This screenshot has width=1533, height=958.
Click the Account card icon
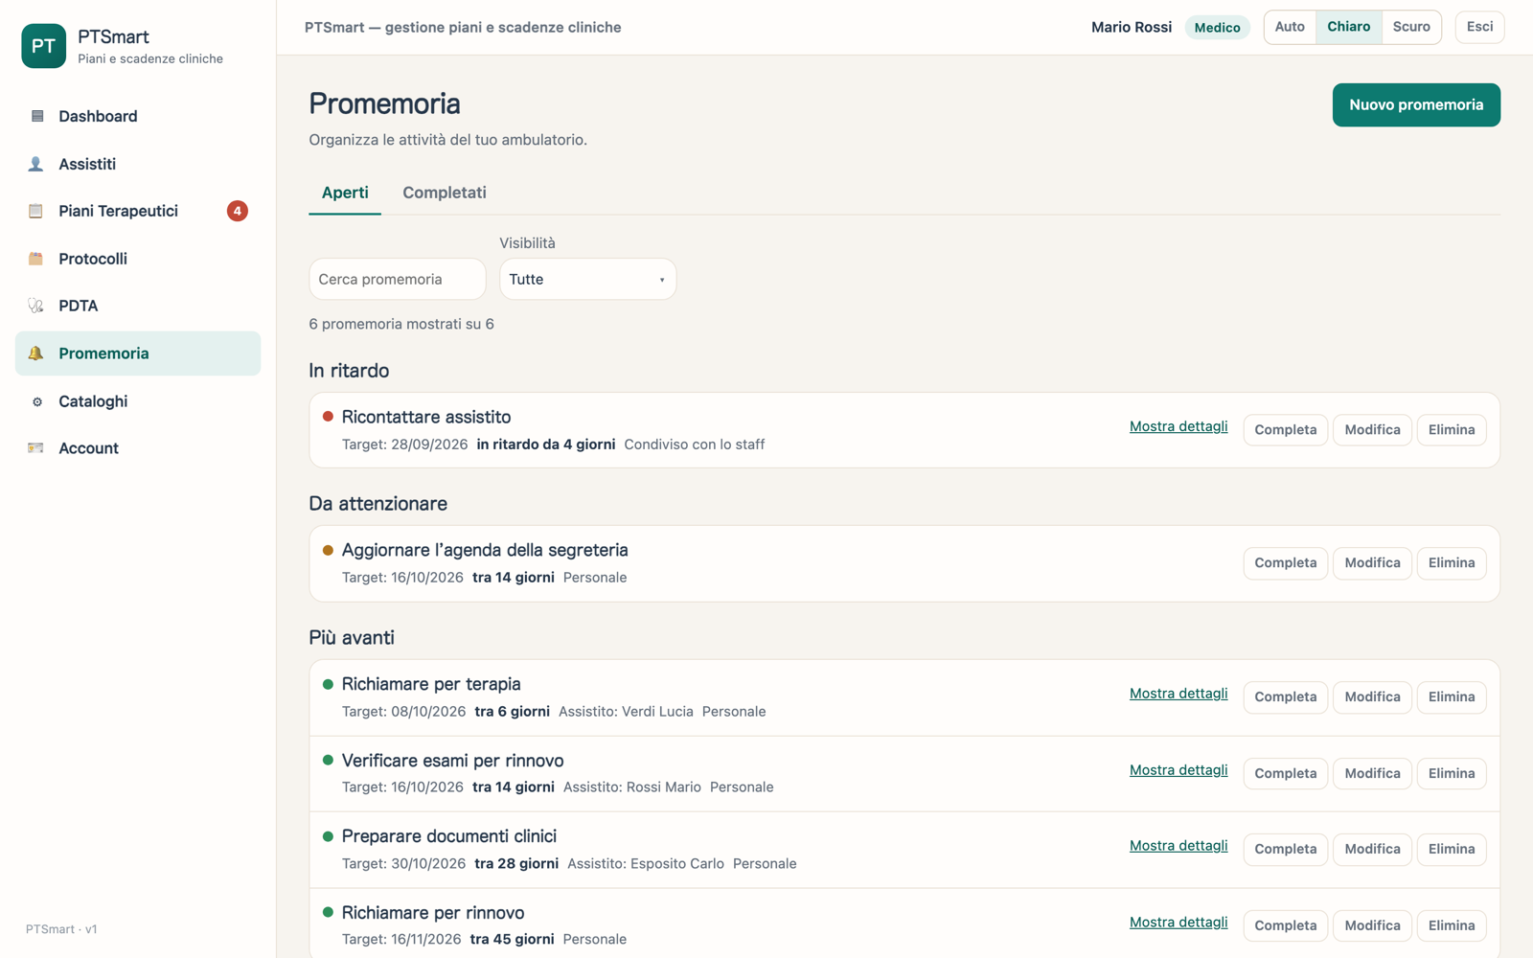click(36, 448)
